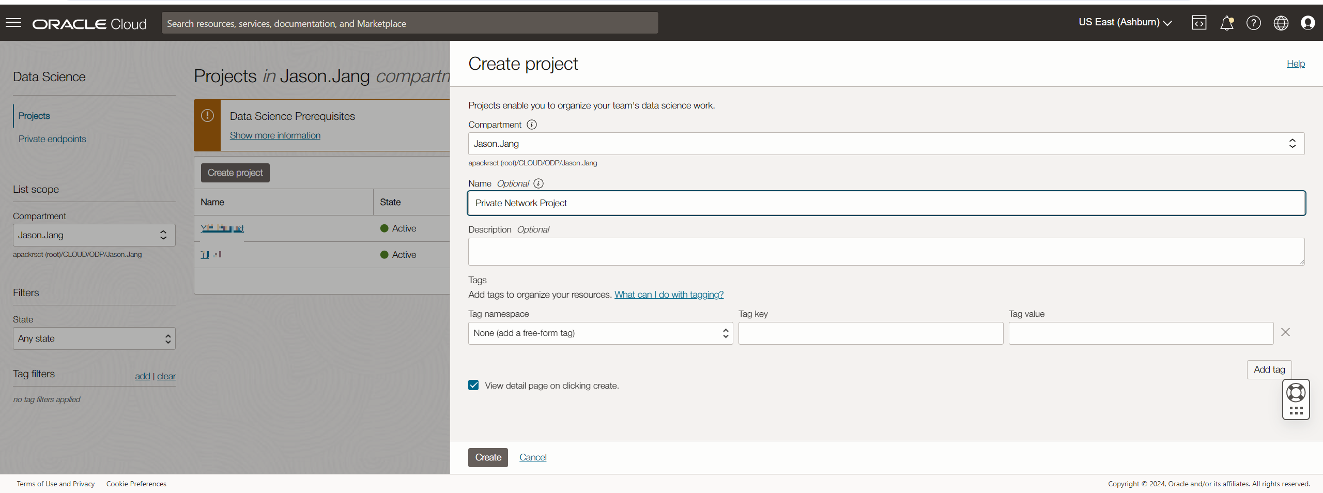Open the List scope Compartment dropdown

click(94, 235)
